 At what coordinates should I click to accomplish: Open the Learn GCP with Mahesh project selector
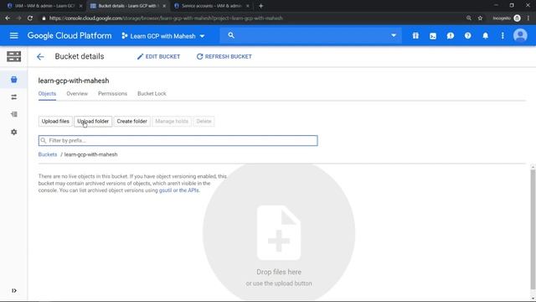coord(163,36)
